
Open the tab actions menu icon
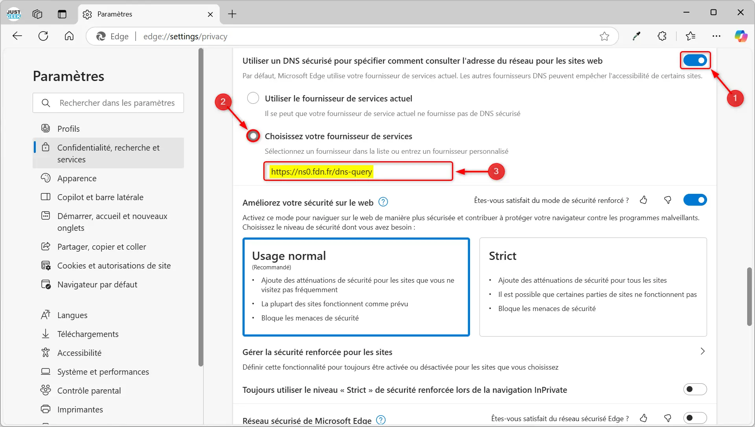62,14
